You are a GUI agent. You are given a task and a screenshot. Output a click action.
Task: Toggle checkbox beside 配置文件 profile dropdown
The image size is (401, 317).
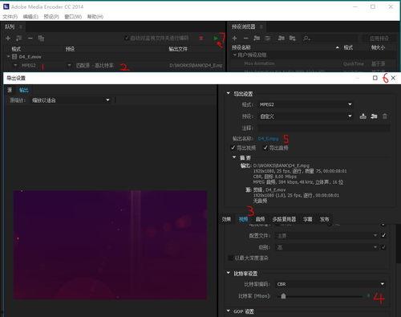(383, 235)
